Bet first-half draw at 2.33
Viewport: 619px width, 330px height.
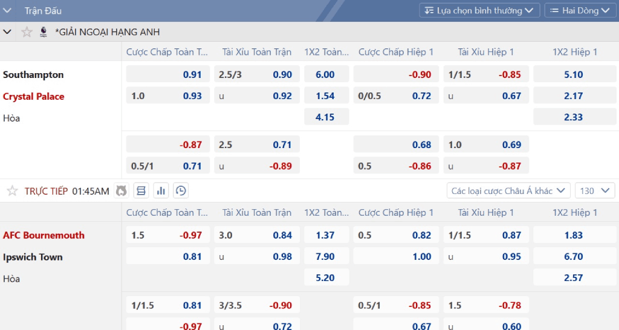pos(574,117)
